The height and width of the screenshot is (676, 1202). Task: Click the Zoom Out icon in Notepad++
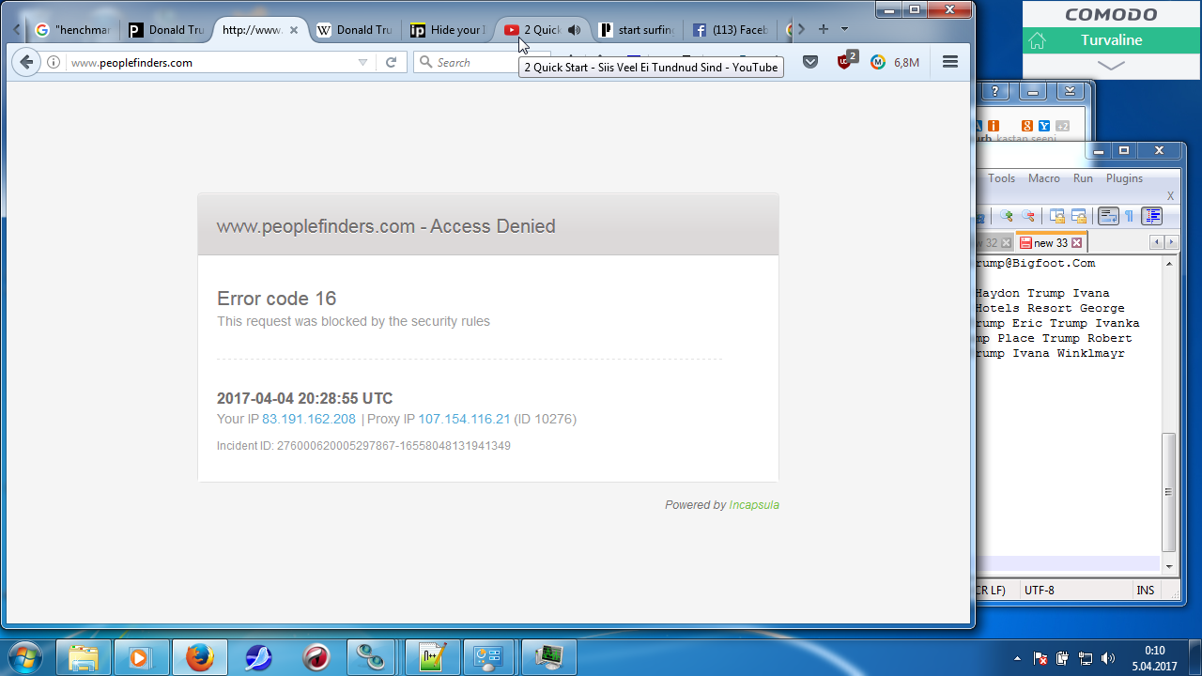[1028, 216]
